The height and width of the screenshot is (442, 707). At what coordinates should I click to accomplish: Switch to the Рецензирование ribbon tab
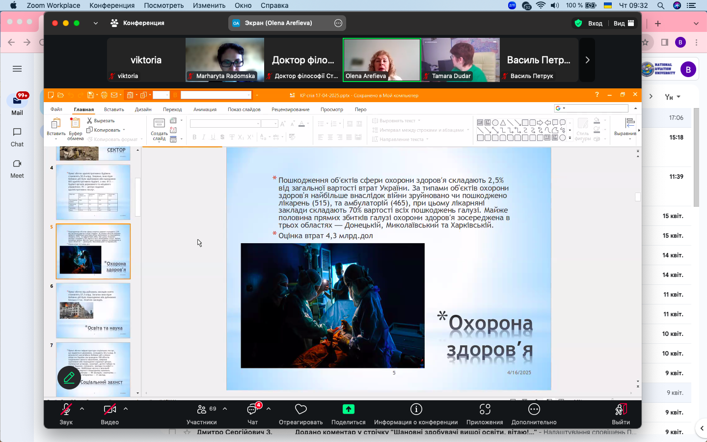click(x=290, y=110)
